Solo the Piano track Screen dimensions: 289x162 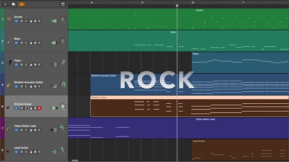pos(26,65)
